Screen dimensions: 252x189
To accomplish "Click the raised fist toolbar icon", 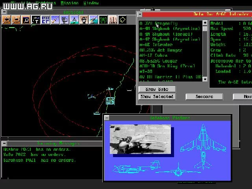I will [84, 20].
